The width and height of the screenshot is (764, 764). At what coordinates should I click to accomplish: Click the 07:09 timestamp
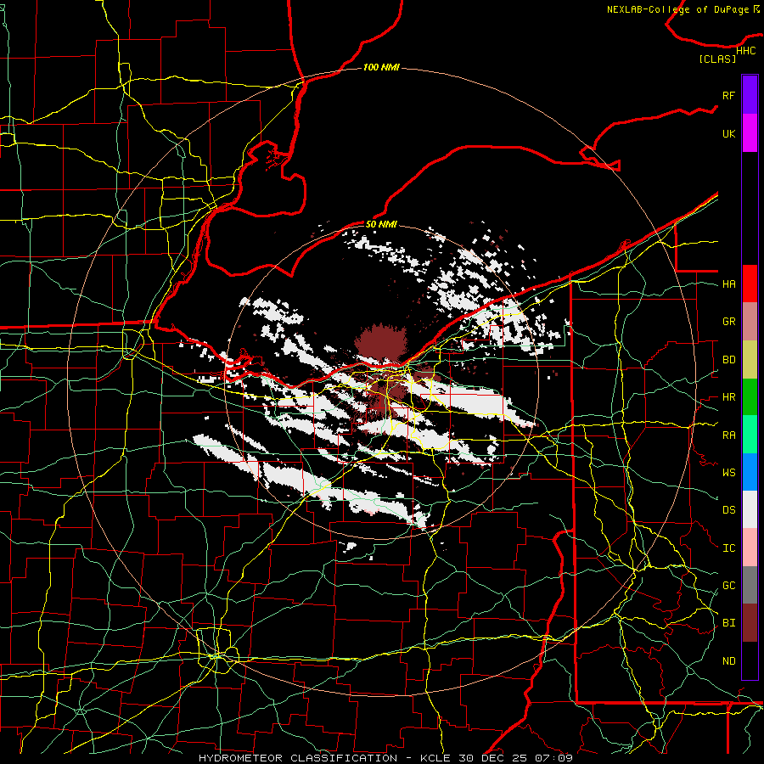pos(553,758)
